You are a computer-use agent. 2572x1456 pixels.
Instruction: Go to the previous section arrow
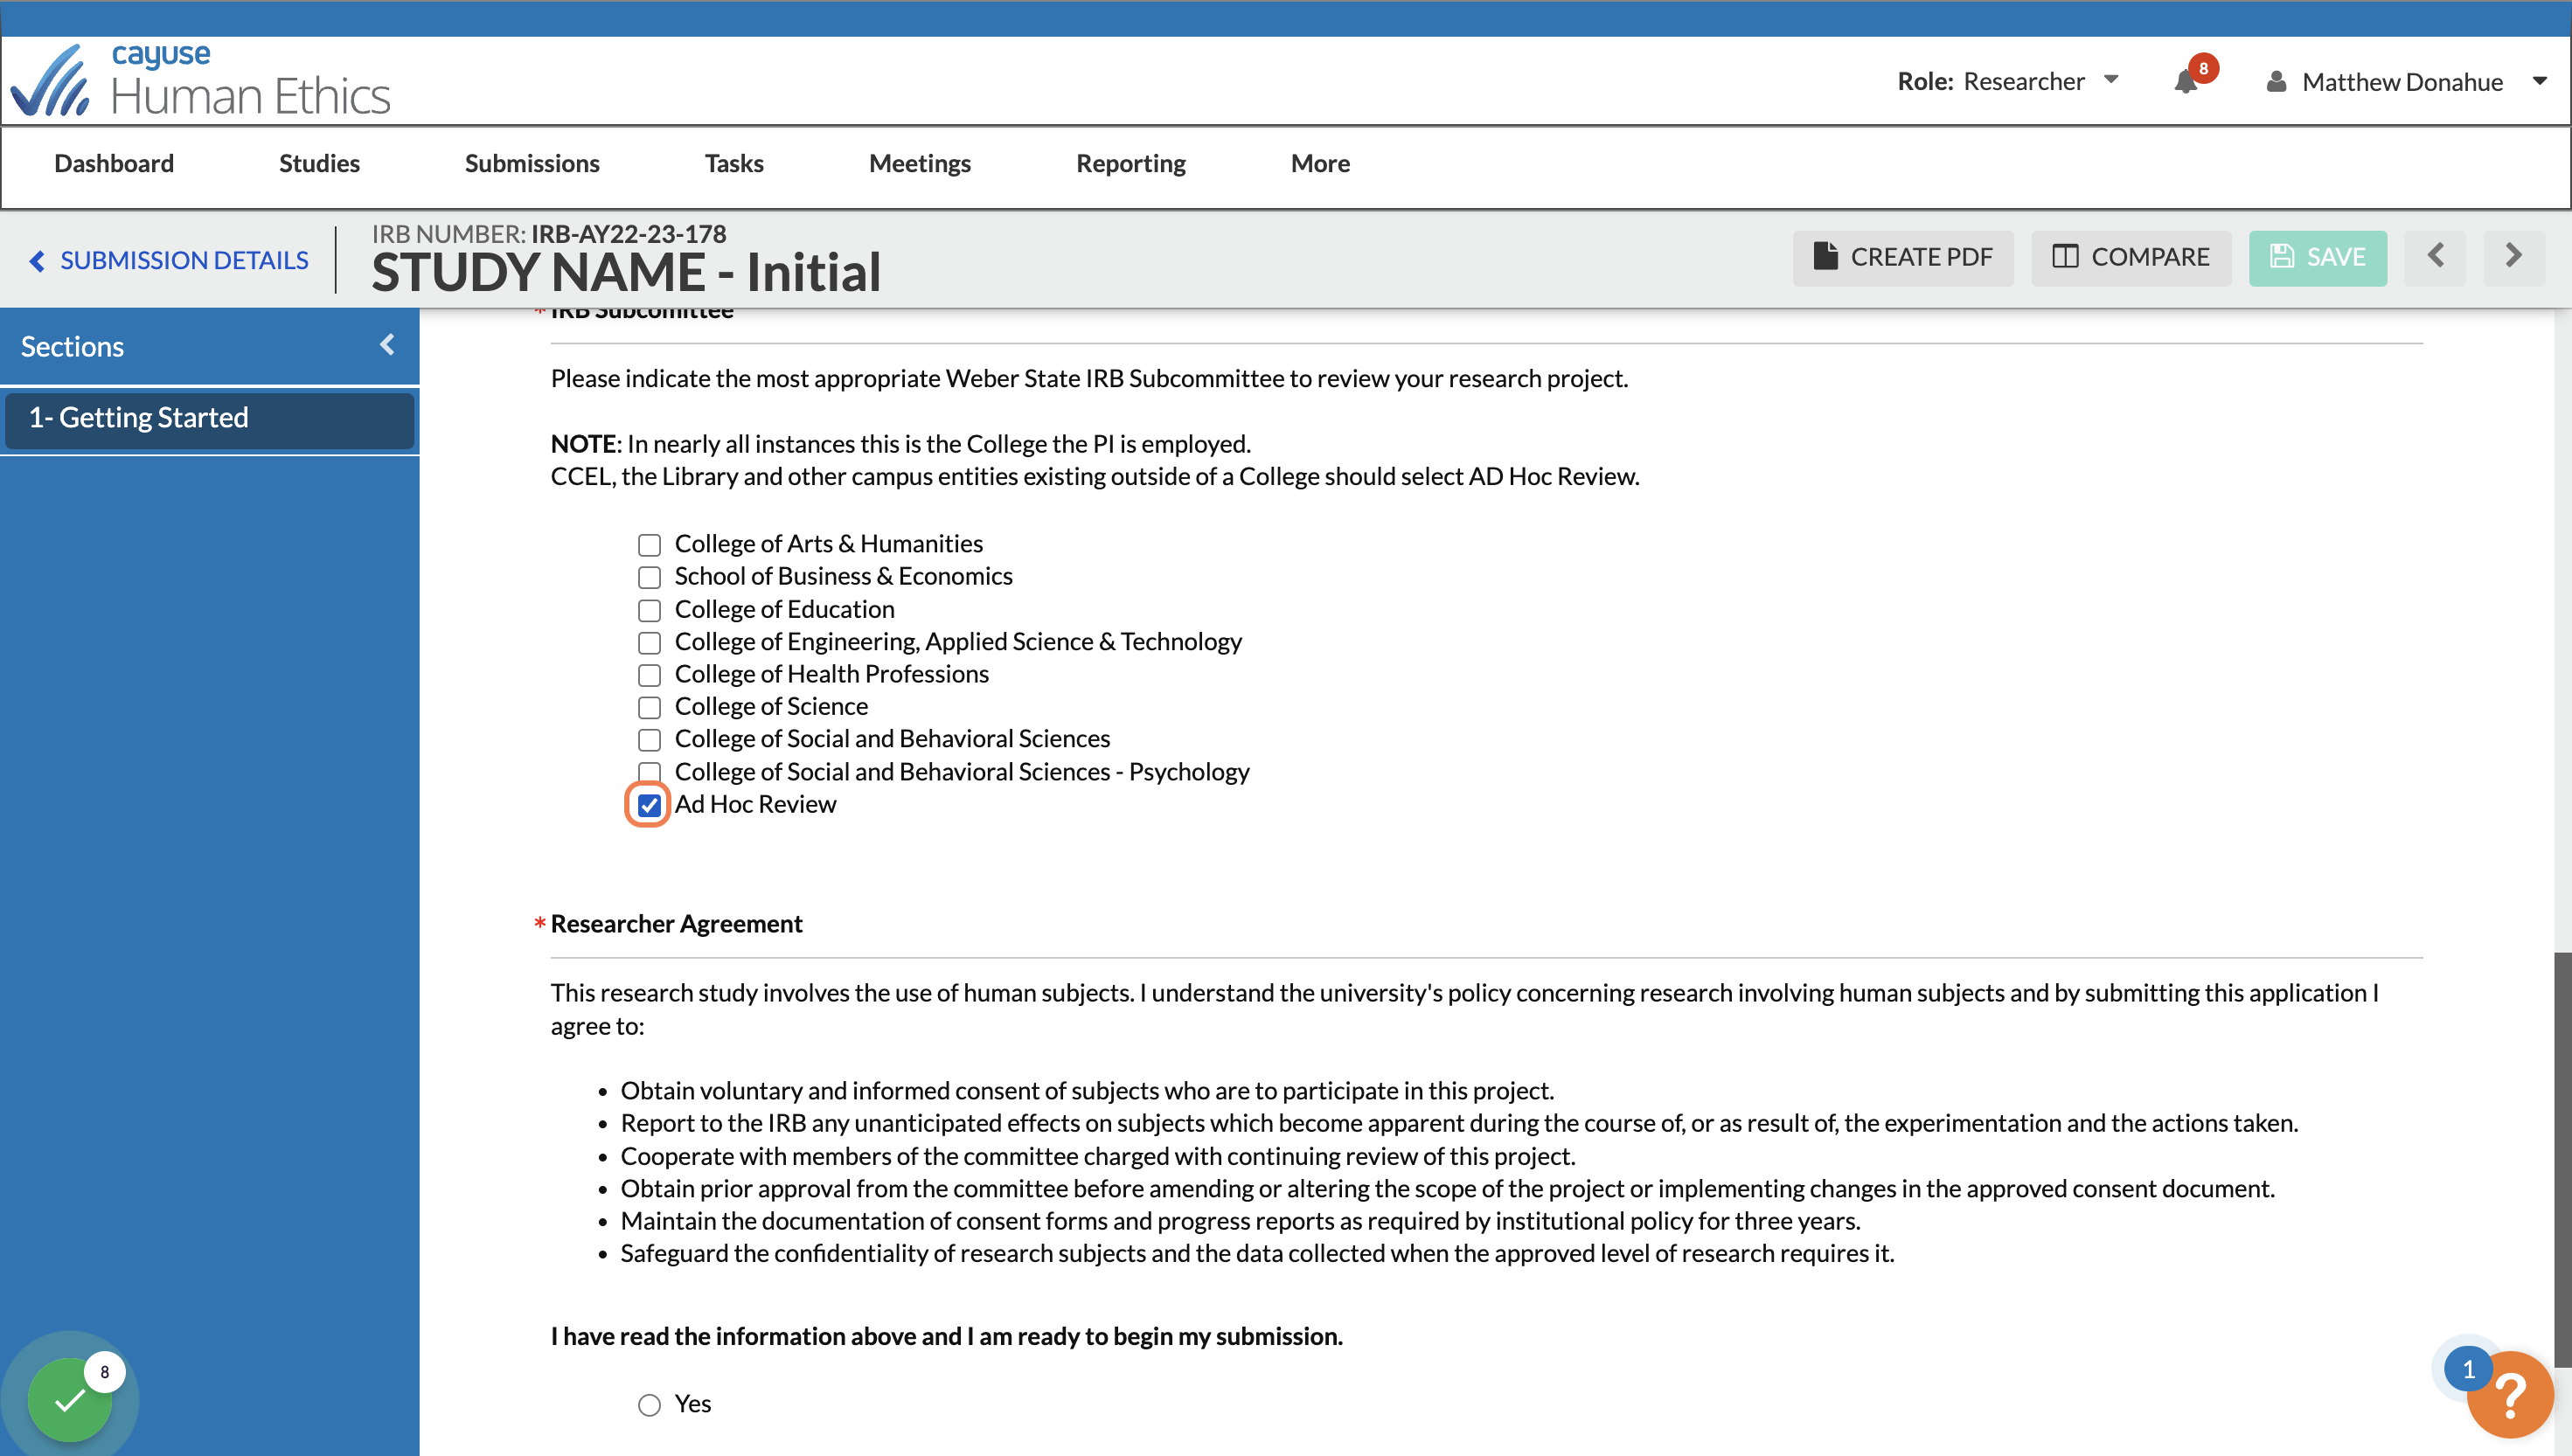coord(2435,257)
